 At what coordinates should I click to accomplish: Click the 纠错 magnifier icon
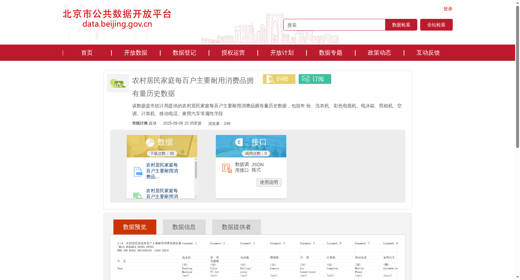click(x=270, y=79)
